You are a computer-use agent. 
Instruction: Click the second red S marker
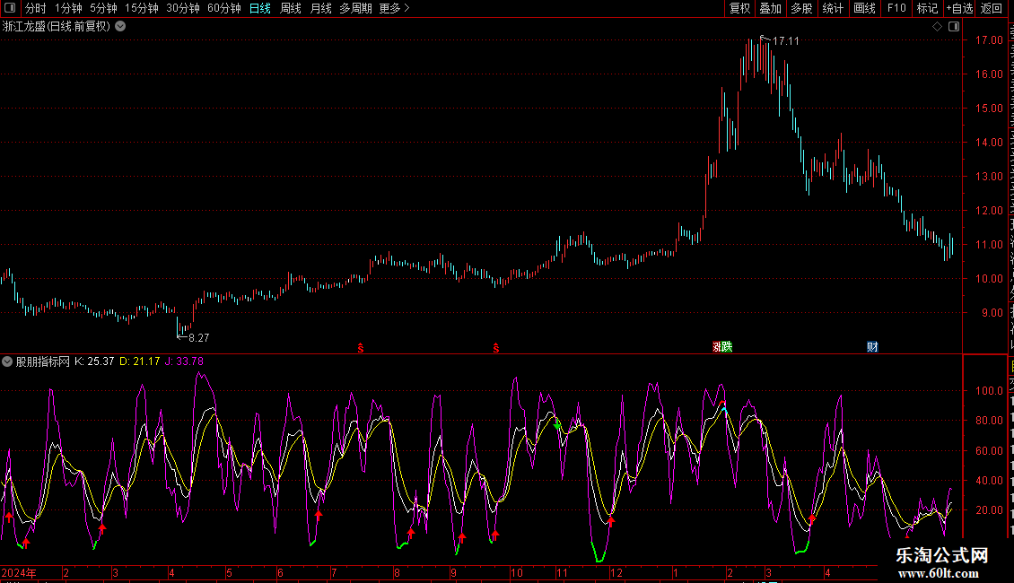click(x=496, y=348)
